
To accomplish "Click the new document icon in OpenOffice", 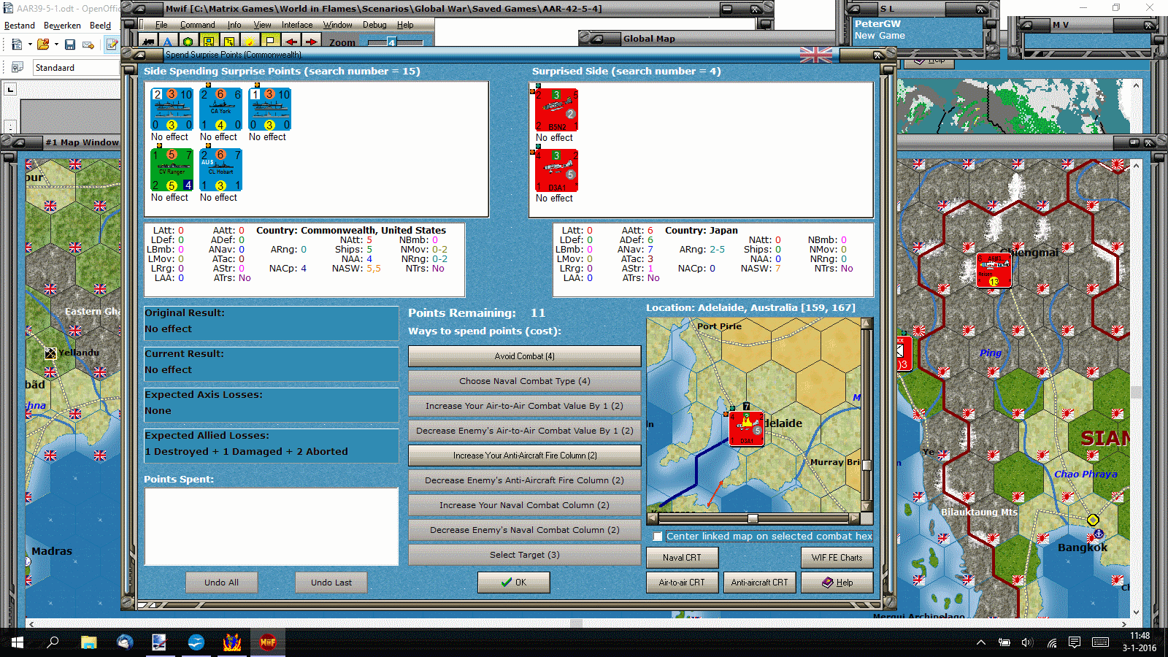I will [x=17, y=45].
